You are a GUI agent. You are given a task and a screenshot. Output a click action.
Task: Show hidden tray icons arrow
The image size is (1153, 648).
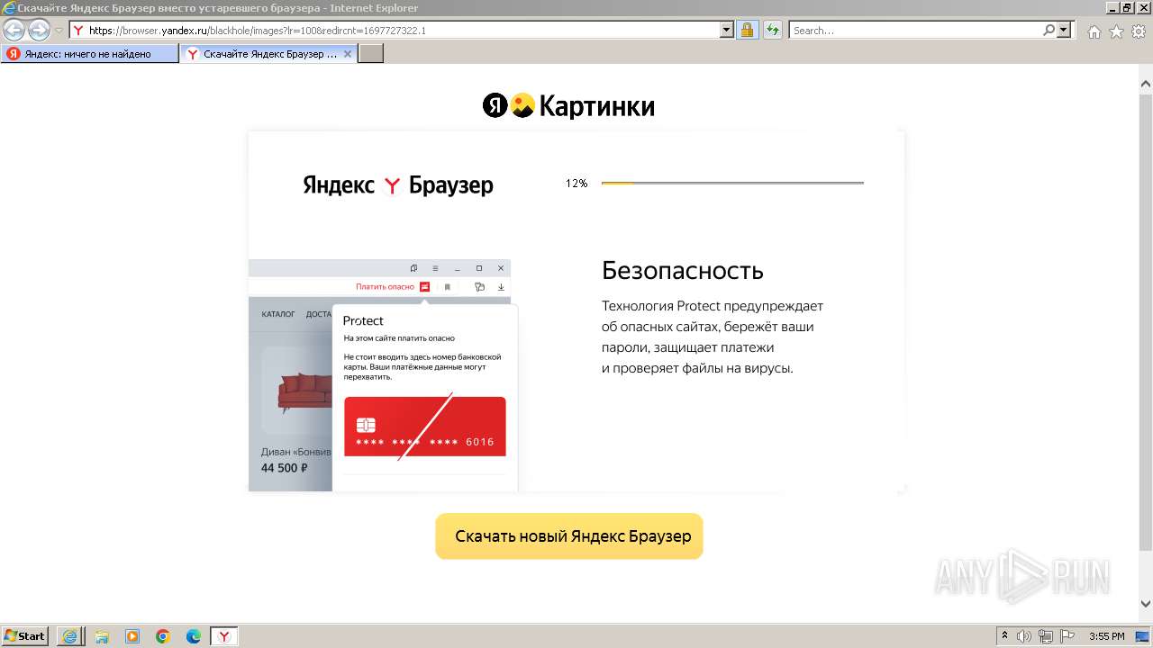coord(1005,636)
